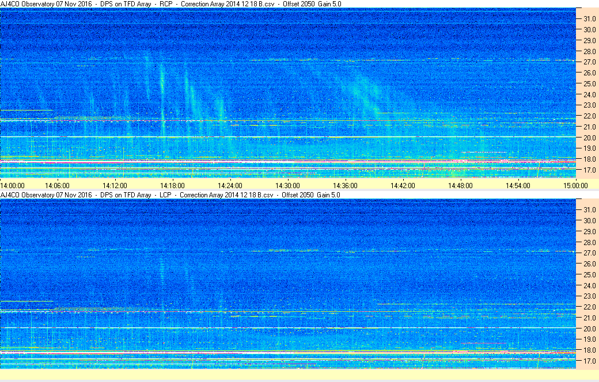Click the RCP text in the upper header
The width and height of the screenshot is (599, 382).
pos(166,3)
